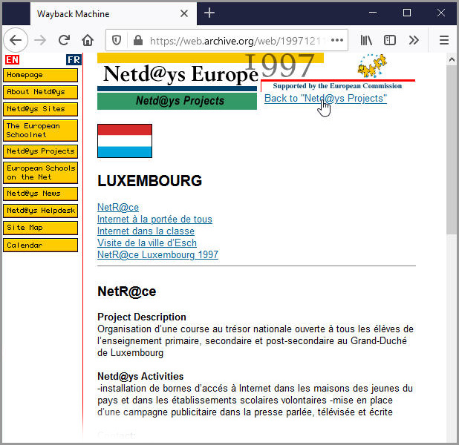Open Netd@ys Helpdesk in the sidebar
This screenshot has width=459, height=445.
point(40,211)
